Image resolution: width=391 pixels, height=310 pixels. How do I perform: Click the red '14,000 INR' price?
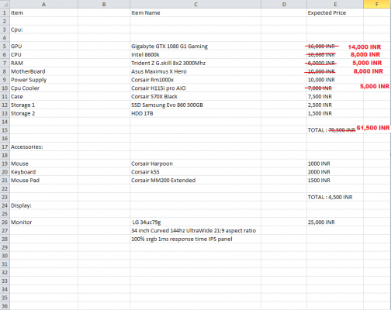[365, 47]
